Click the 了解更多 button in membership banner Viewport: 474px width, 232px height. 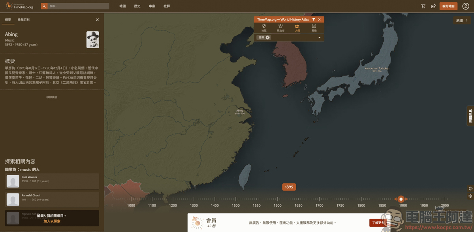point(378,223)
